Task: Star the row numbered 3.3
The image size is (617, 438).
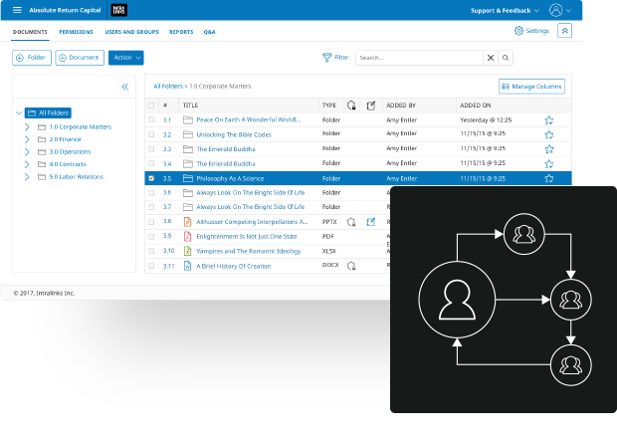Action: [549, 149]
